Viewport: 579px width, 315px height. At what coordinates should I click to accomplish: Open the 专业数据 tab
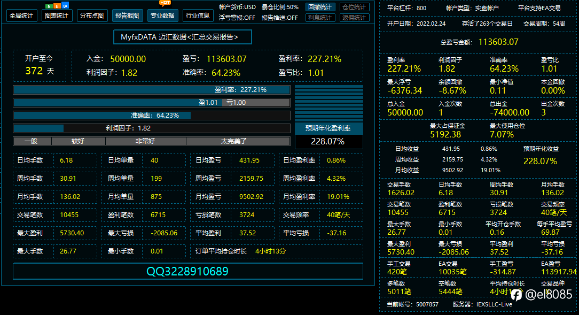[162, 16]
